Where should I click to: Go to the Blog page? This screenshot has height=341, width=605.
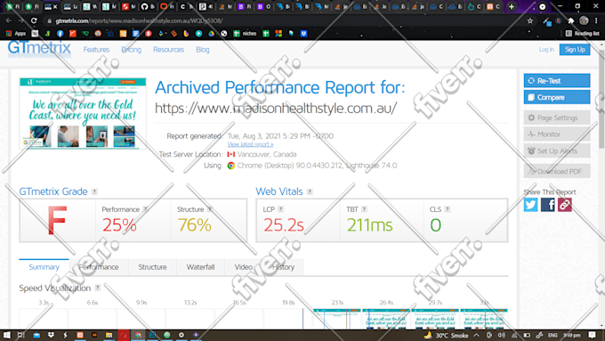(x=203, y=50)
